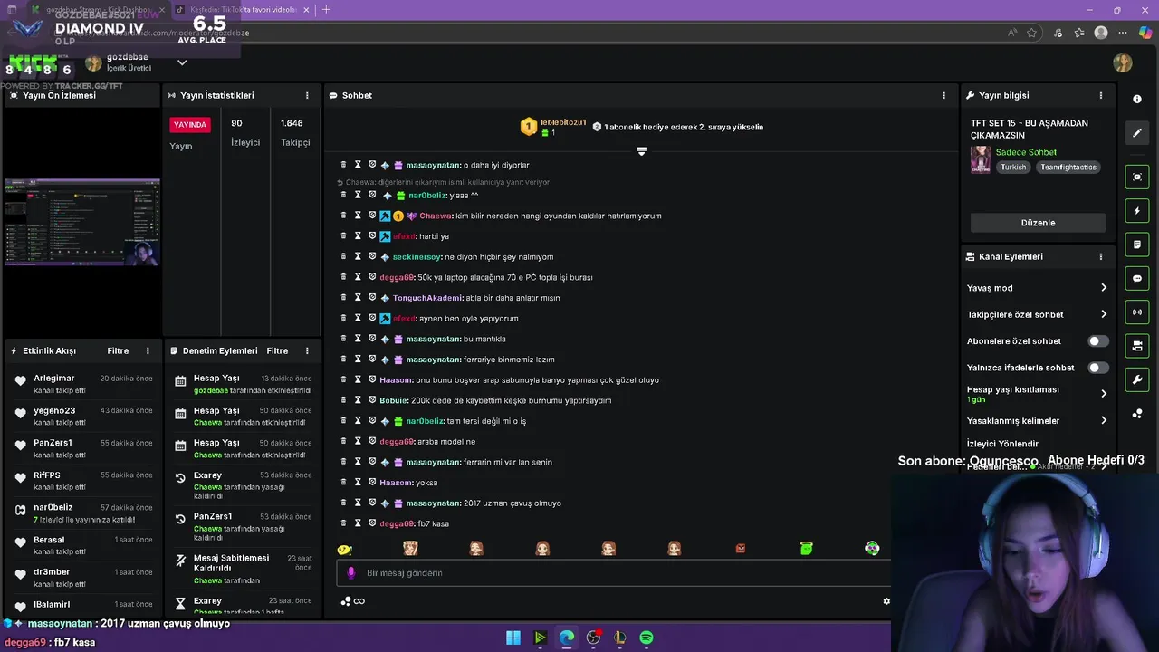Open Filtre in Denetim Eylemleri panel
The width and height of the screenshot is (1159, 652).
pyautogui.click(x=277, y=350)
